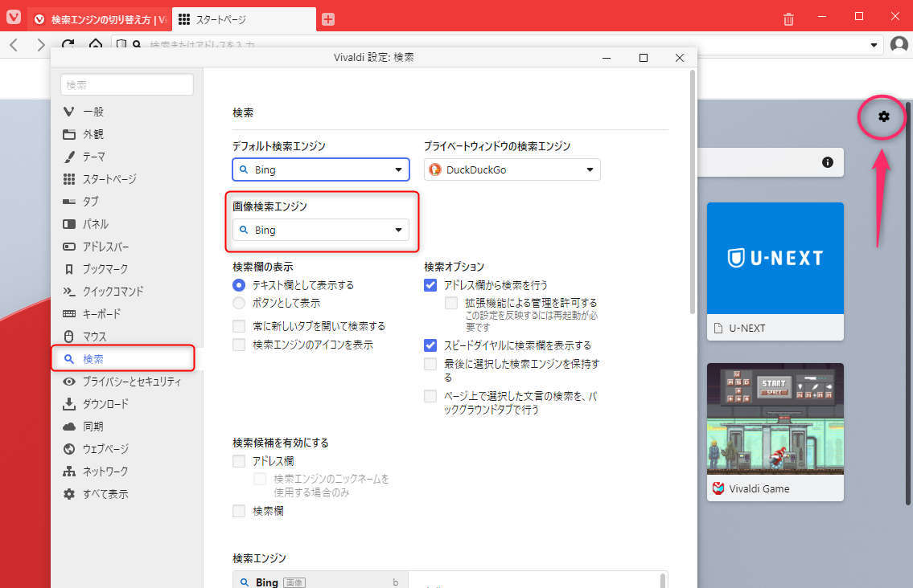Open デフォルト検索エンジン dropdown
Image resolution: width=913 pixels, height=588 pixels.
(x=321, y=169)
